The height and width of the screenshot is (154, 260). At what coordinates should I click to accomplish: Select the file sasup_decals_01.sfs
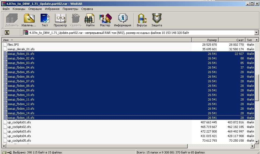pos(21,49)
